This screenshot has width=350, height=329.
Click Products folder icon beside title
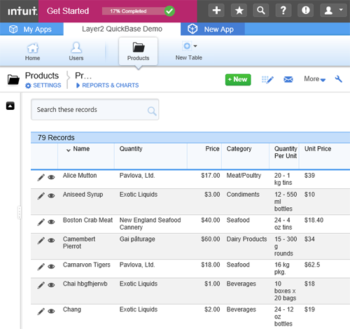(13, 79)
